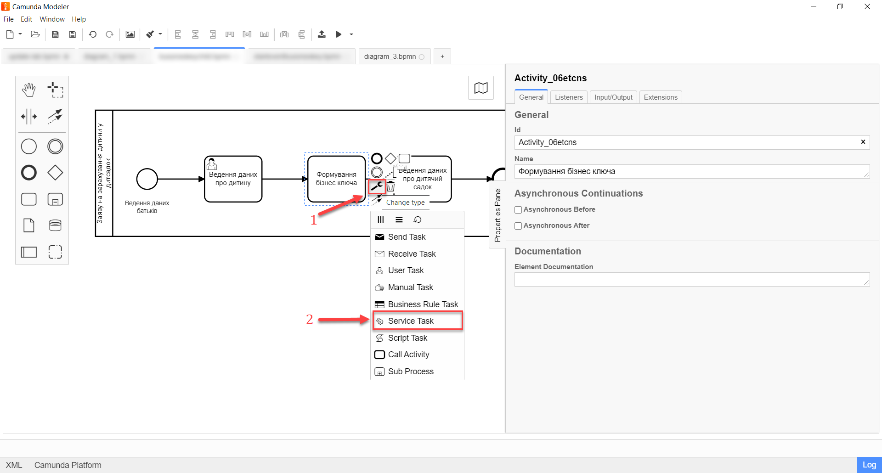Viewport: 882px width, 473px height.
Task: Save the diagram with the toolbar icon
Action: [55, 34]
